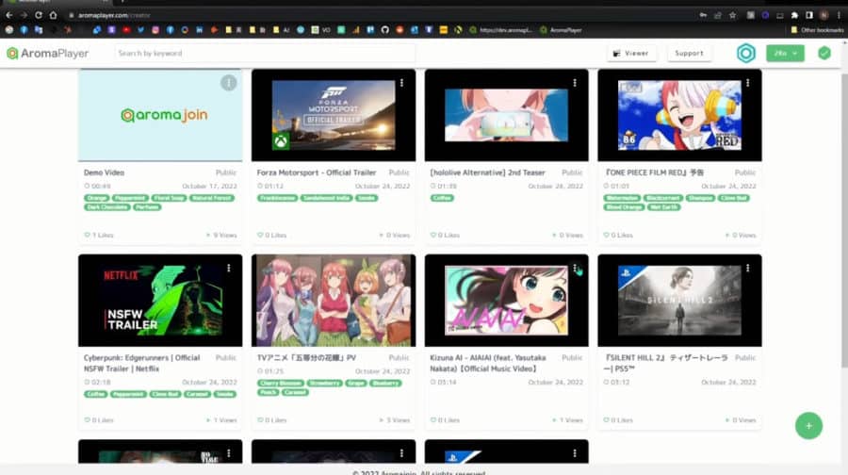Reload the page with browser refresh icon
Viewport: 848px width, 475px height.
pos(39,15)
